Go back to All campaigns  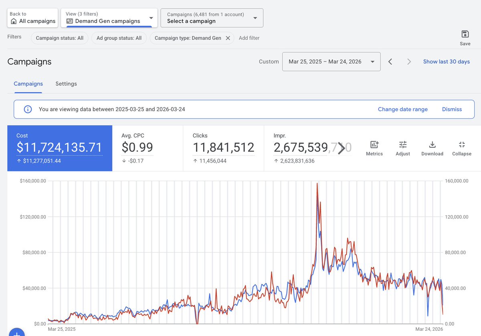tap(32, 18)
